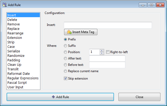Choose the Serialize rule type
The width and height of the screenshot is (167, 106).
14,51
